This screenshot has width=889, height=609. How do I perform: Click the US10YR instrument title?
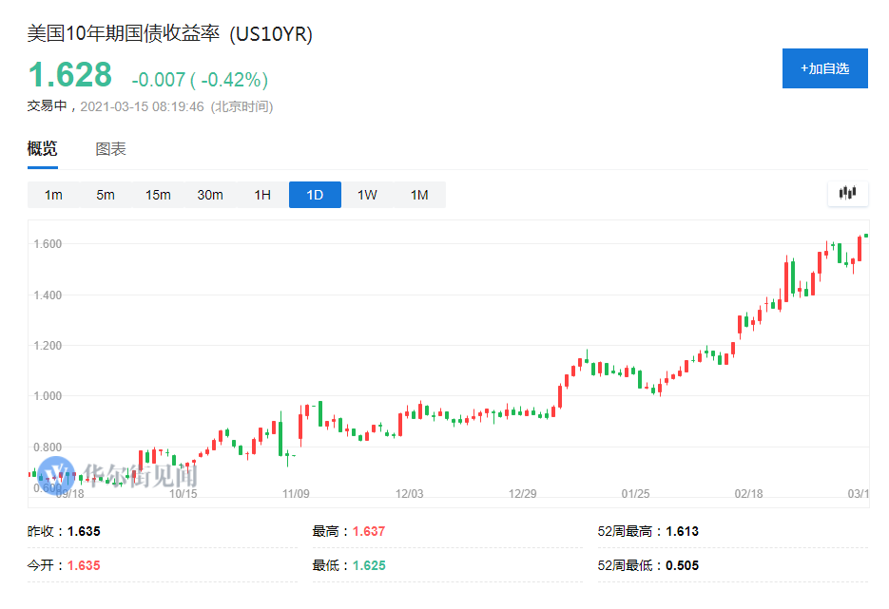point(169,34)
